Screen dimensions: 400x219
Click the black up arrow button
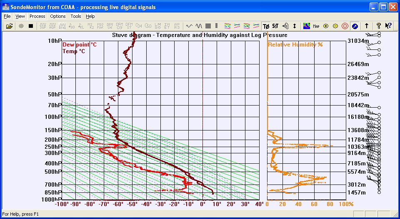pyautogui.click(x=367, y=26)
